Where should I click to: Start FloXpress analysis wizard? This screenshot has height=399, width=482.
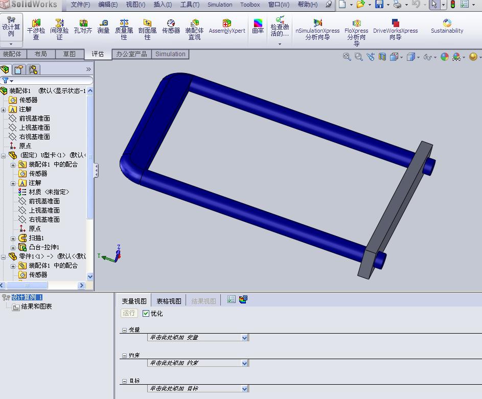[x=356, y=32]
